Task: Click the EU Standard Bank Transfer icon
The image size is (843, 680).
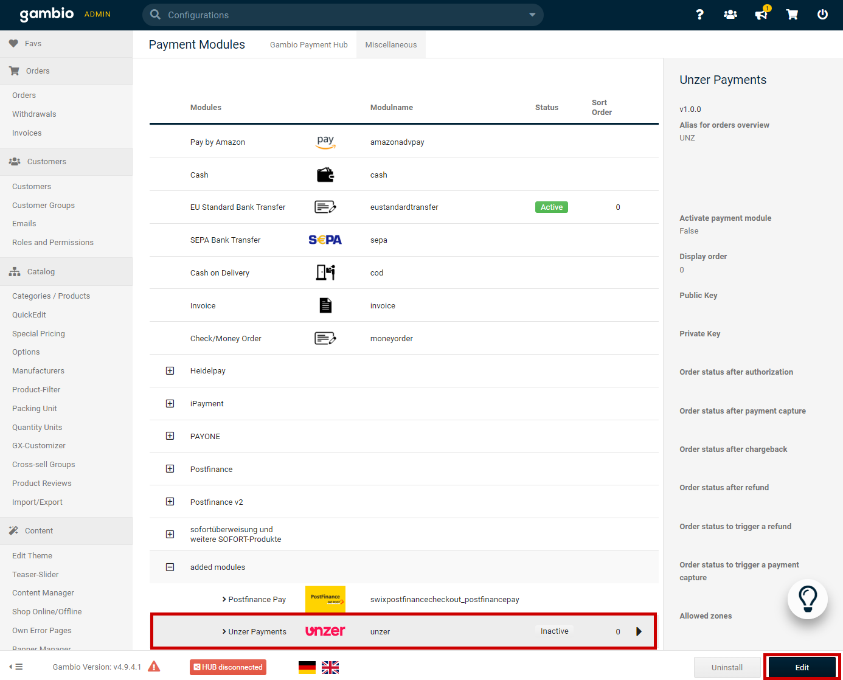Action: 325,207
